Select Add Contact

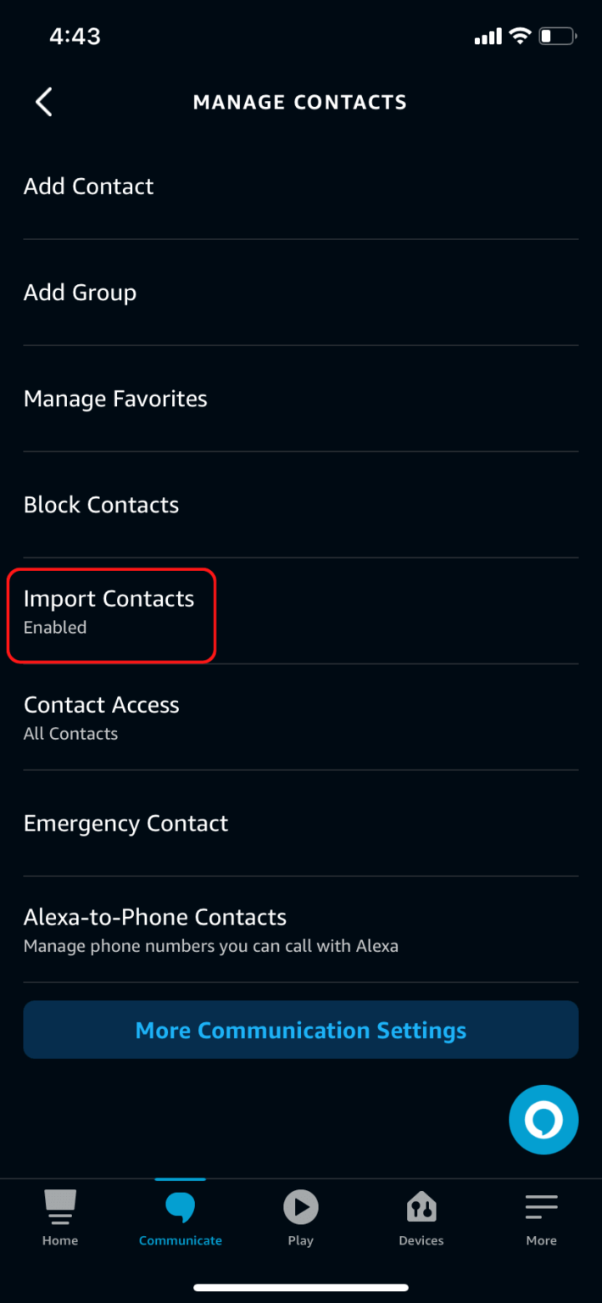(x=88, y=186)
